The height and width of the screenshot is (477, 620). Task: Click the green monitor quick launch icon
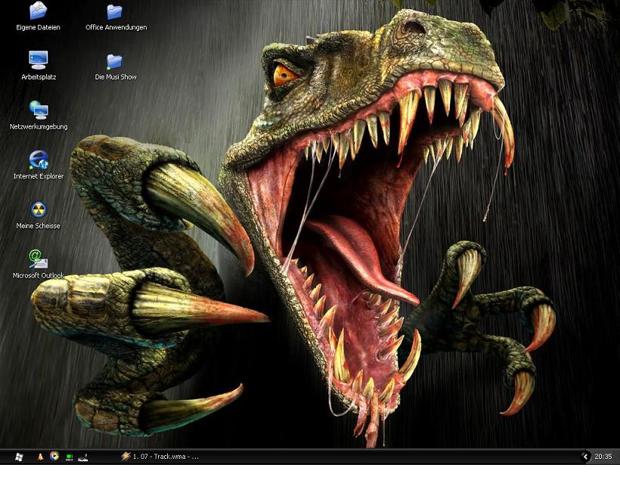point(70,457)
